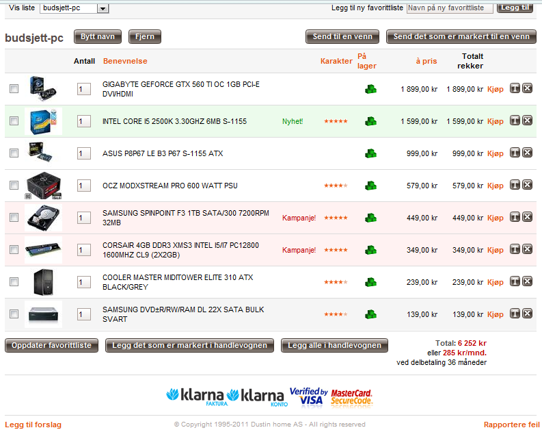Viewport: 542px width, 430px height.
Task: Check the OCZ MODXSTREAM PRO checkbox
Action: pos(14,186)
